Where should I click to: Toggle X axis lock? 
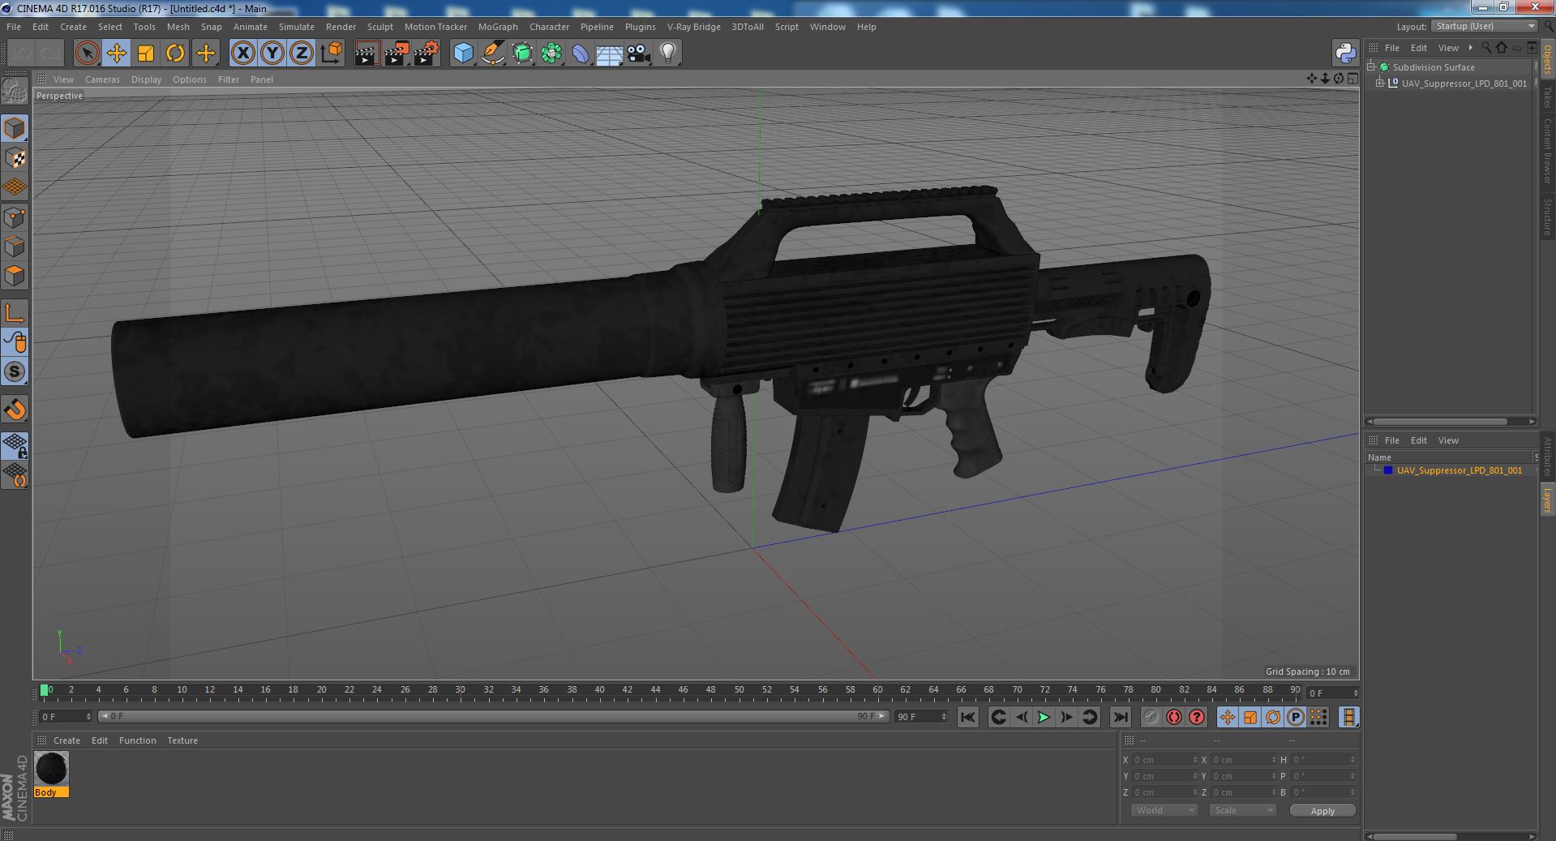[x=242, y=54]
